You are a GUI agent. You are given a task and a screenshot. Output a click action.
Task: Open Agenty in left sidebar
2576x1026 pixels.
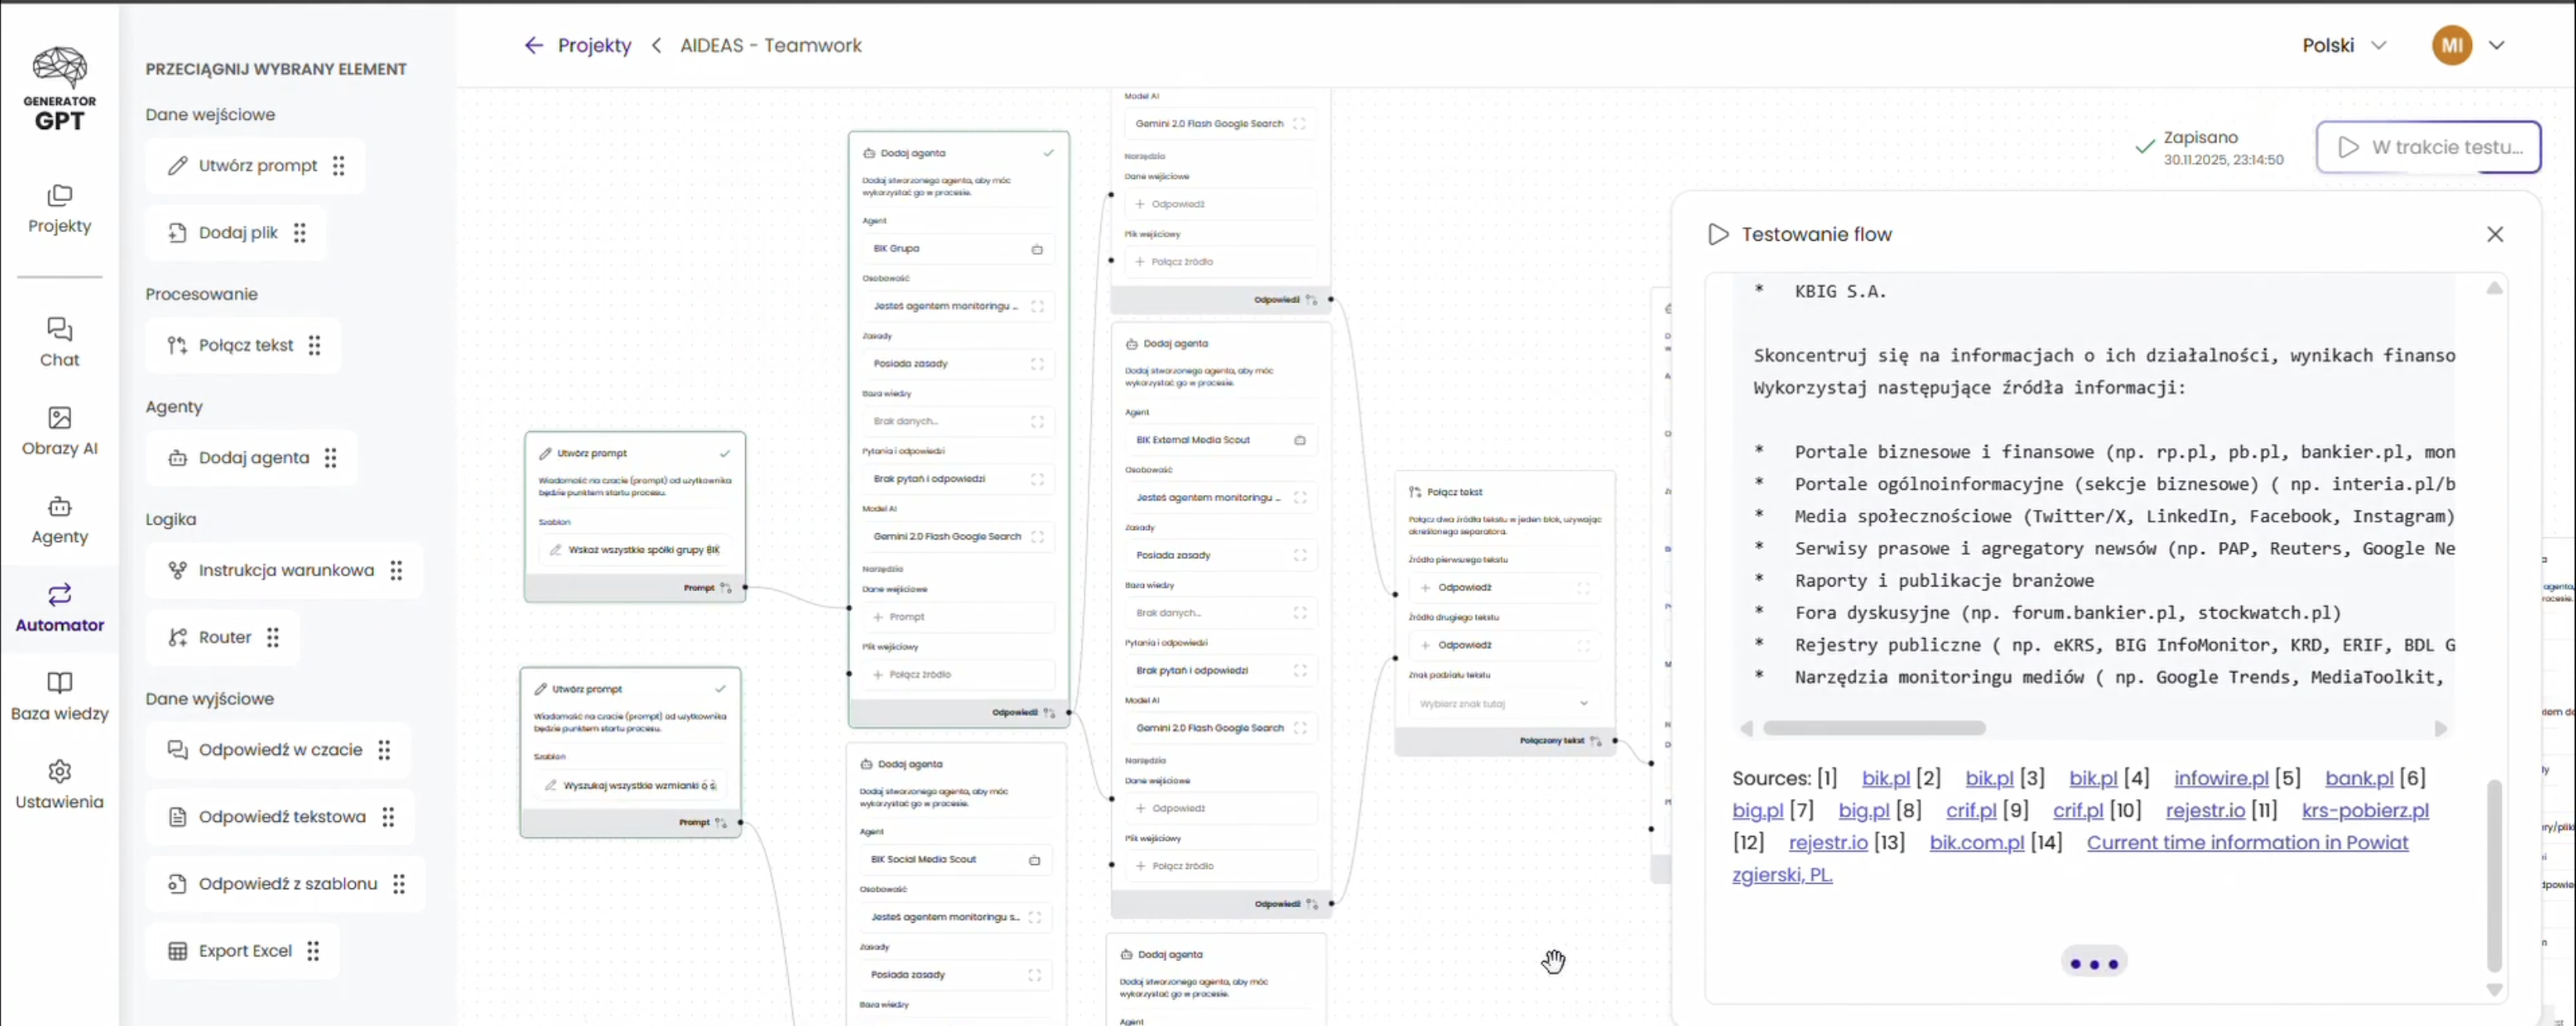59,519
